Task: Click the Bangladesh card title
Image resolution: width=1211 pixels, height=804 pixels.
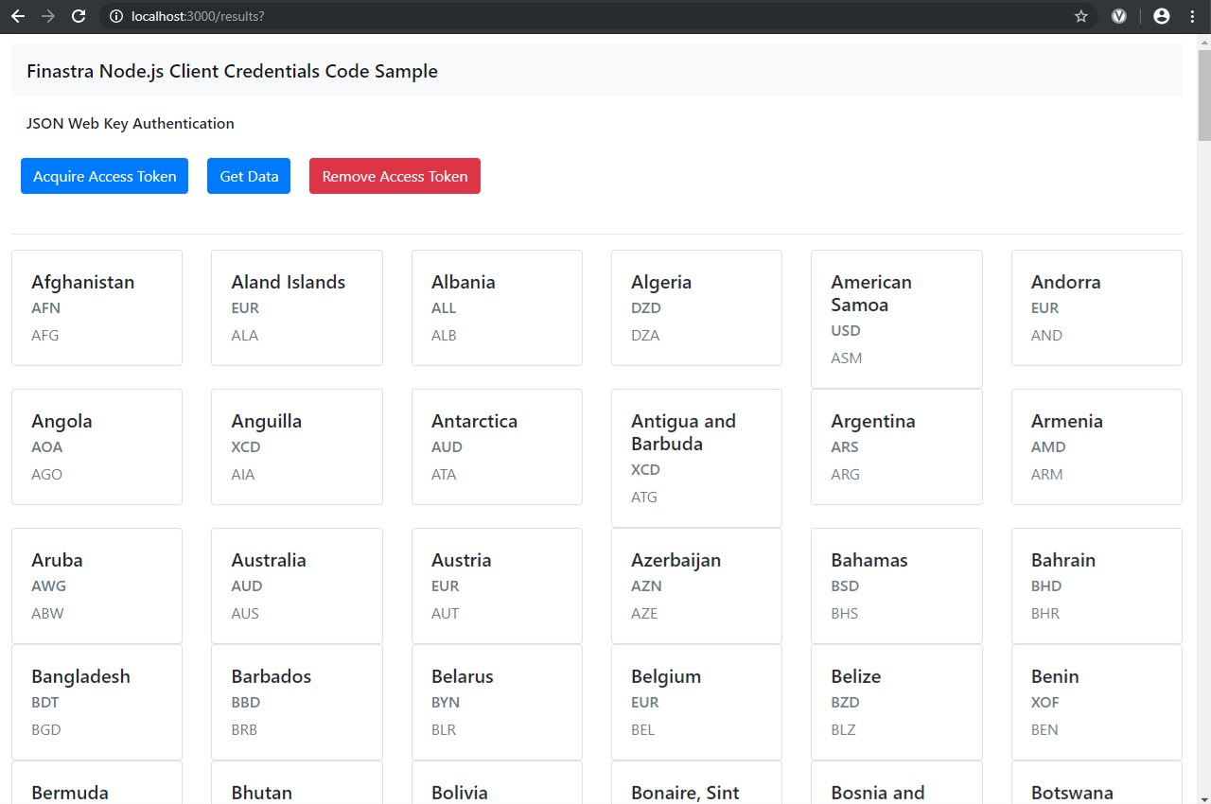Action: 80,676
